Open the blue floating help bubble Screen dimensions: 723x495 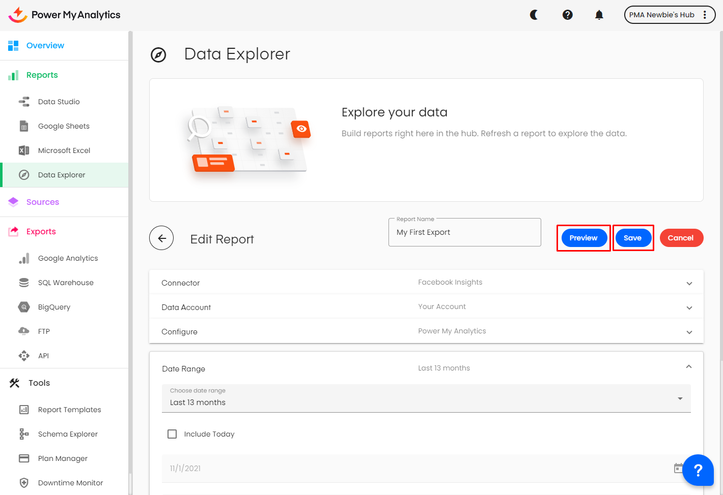(698, 470)
